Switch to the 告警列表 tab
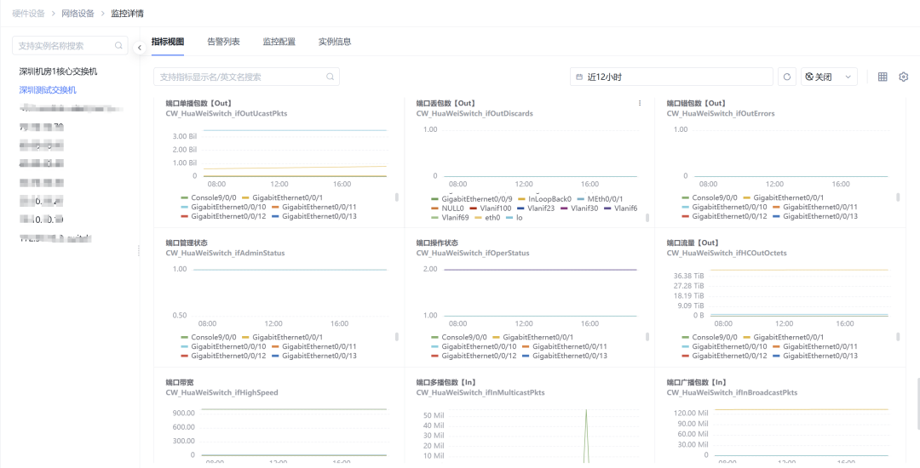The height and width of the screenshot is (468, 920). (223, 42)
